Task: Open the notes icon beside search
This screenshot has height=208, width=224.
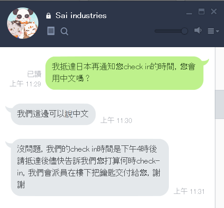Action: (51, 31)
